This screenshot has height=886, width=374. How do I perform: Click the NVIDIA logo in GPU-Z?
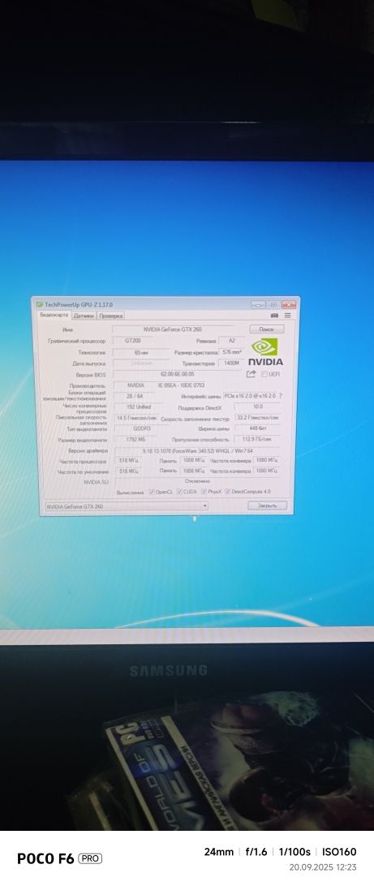click(x=265, y=351)
